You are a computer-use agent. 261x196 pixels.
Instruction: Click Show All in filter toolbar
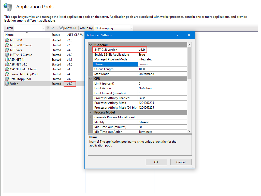click(70, 28)
